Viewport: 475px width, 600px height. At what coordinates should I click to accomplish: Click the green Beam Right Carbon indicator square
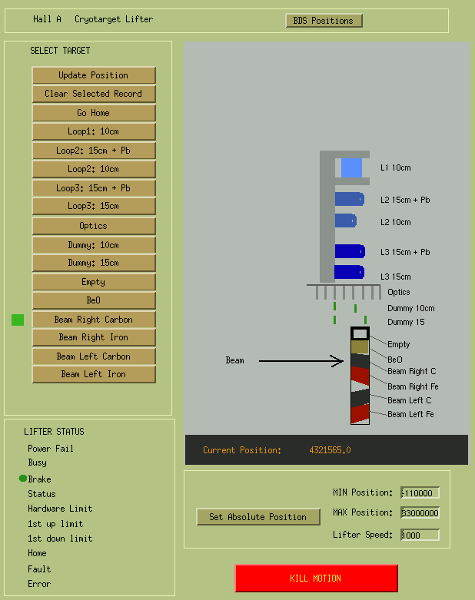tap(18, 320)
